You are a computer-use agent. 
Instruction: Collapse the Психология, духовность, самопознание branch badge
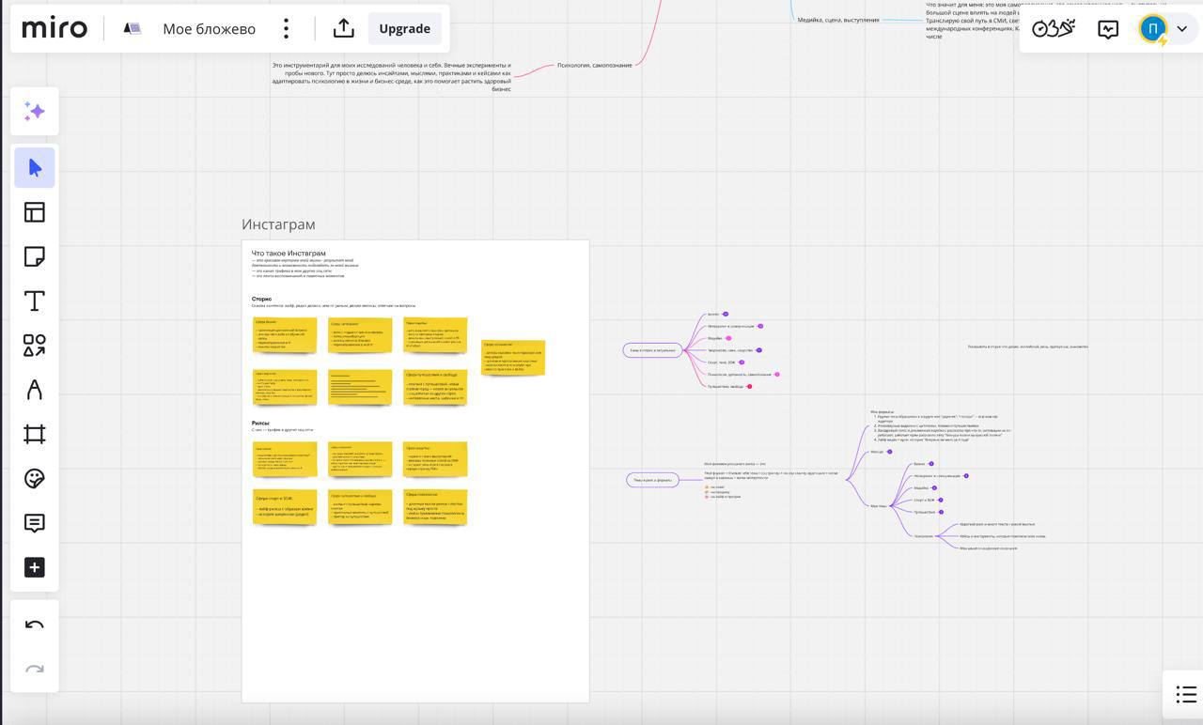[777, 375]
